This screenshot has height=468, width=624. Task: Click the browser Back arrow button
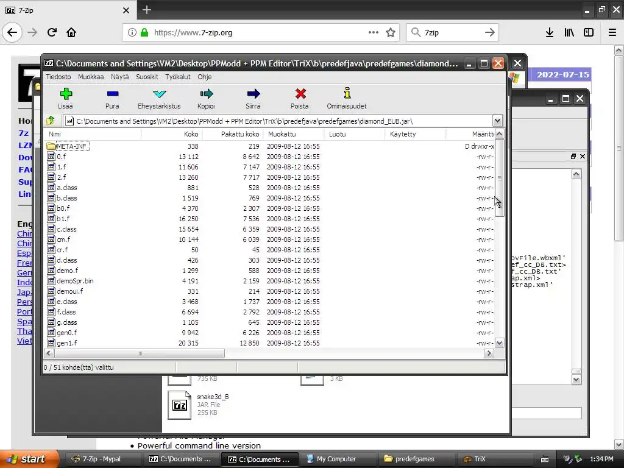click(12, 32)
